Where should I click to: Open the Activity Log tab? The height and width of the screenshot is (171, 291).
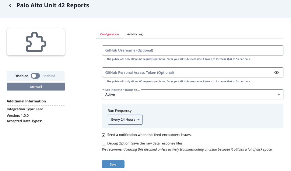point(135,34)
